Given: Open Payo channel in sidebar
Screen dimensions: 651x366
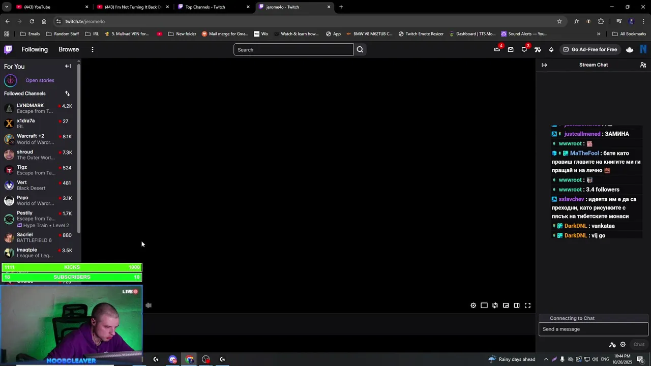Looking at the screenshot, I should pyautogui.click(x=39, y=200).
